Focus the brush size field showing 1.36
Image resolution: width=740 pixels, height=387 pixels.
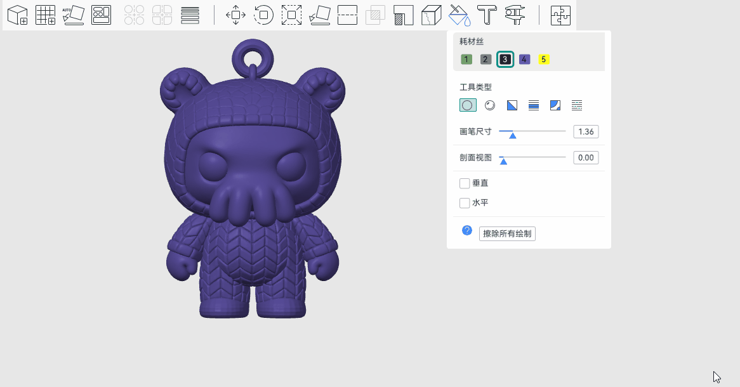point(586,132)
